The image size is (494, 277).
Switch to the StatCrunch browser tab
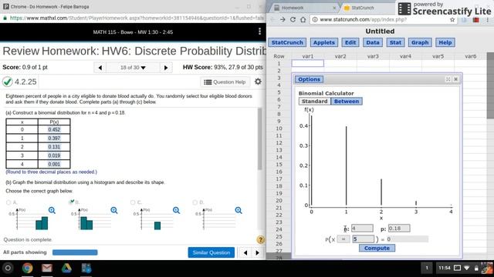pos(367,8)
